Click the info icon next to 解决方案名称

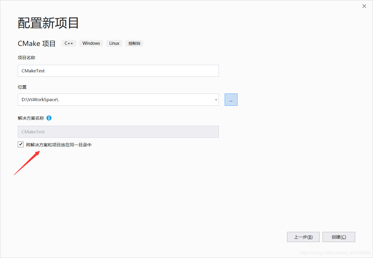tap(49, 118)
